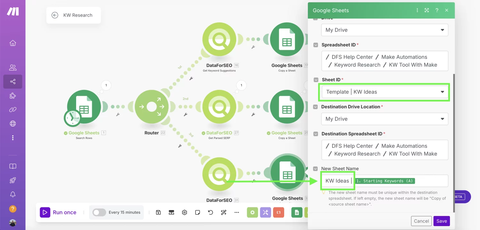Select DataForSEO Get Parsed SERP module

click(x=219, y=107)
